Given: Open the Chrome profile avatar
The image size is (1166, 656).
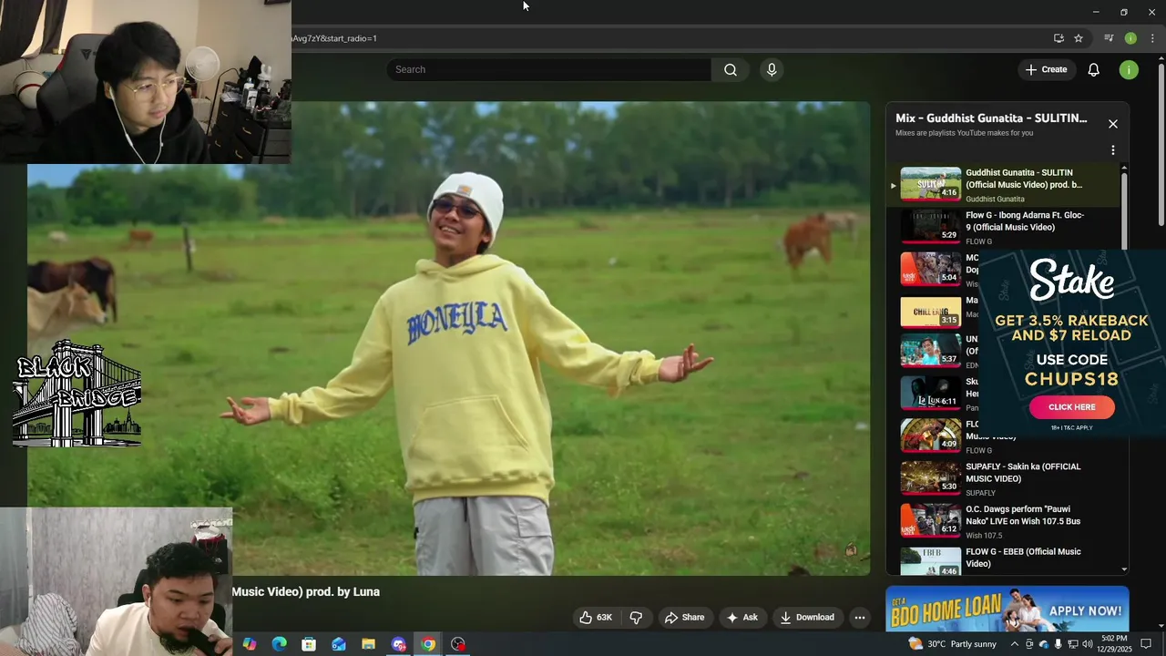Looking at the screenshot, I should (x=1130, y=38).
